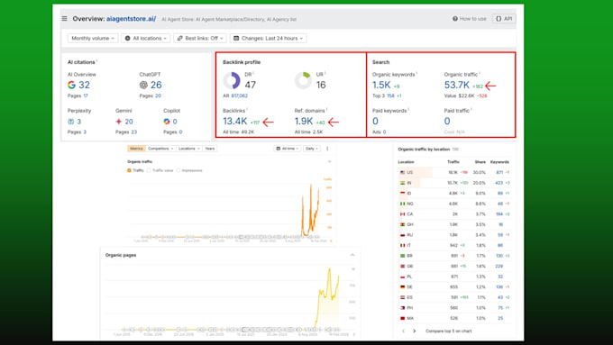
Task: Open AI Overview citations count 32
Action: (84, 85)
